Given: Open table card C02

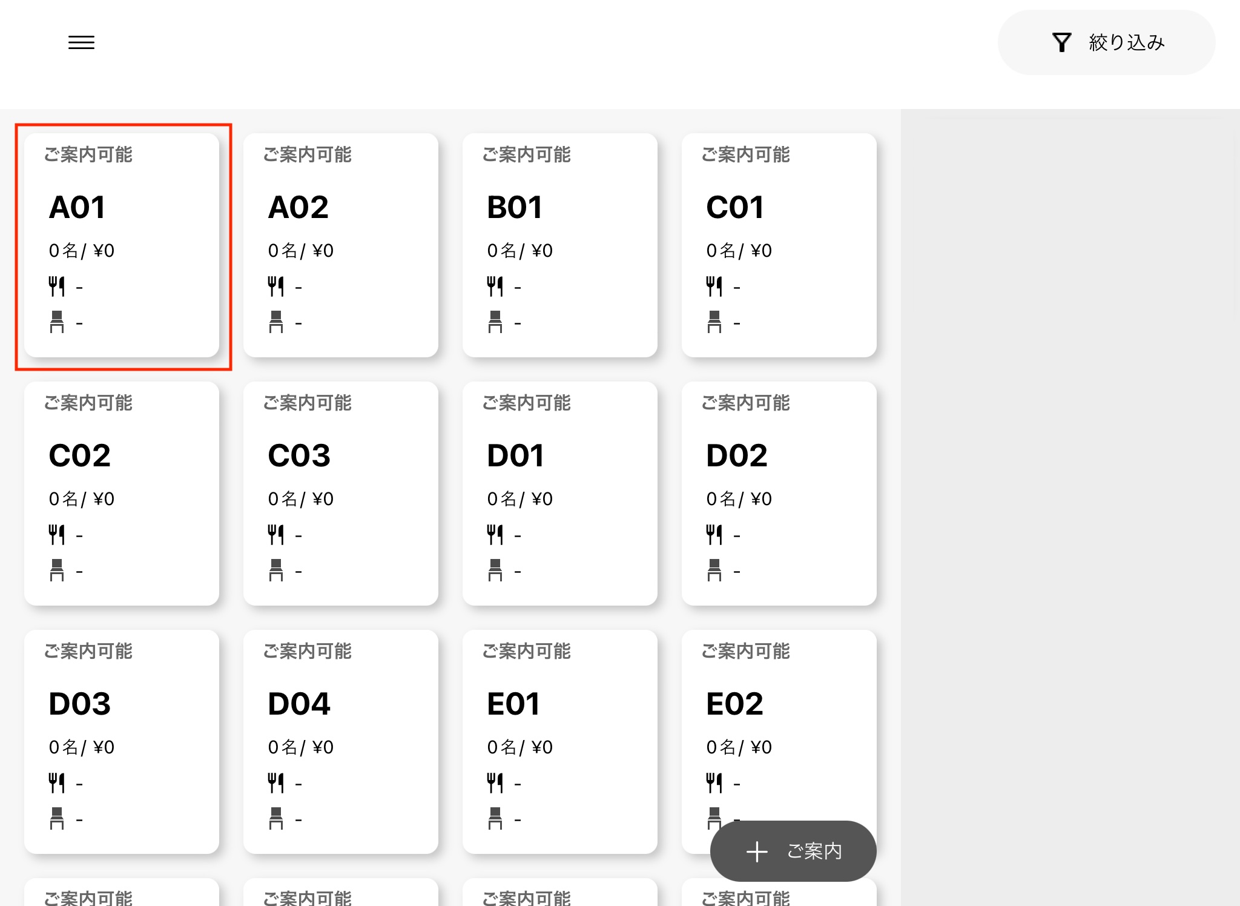Looking at the screenshot, I should tap(122, 494).
